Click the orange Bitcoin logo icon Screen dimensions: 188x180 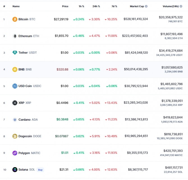(15, 19)
